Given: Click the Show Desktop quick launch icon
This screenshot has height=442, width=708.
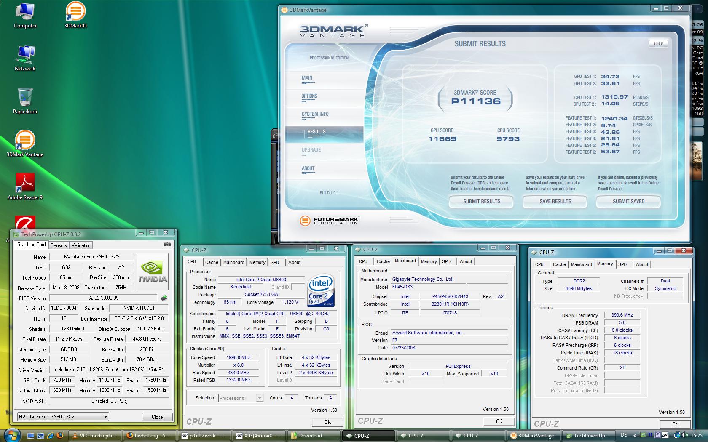Looking at the screenshot, I should tap(30, 436).
